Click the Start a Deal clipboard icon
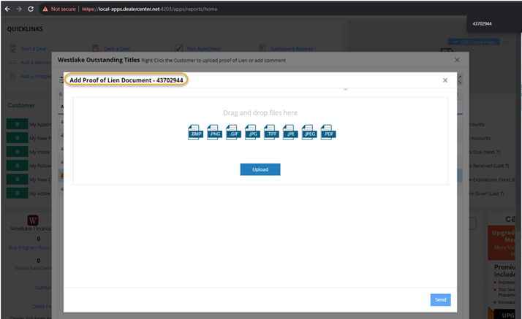Image resolution: width=522 pixels, height=319 pixels. coord(12,48)
